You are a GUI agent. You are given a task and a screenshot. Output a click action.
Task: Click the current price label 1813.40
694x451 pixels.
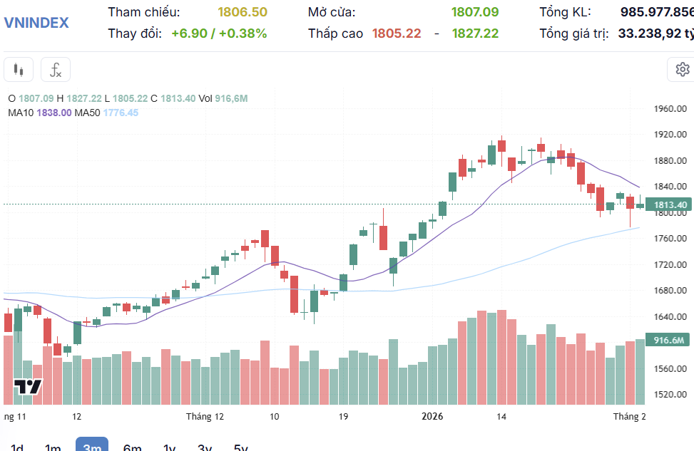pyautogui.click(x=670, y=205)
